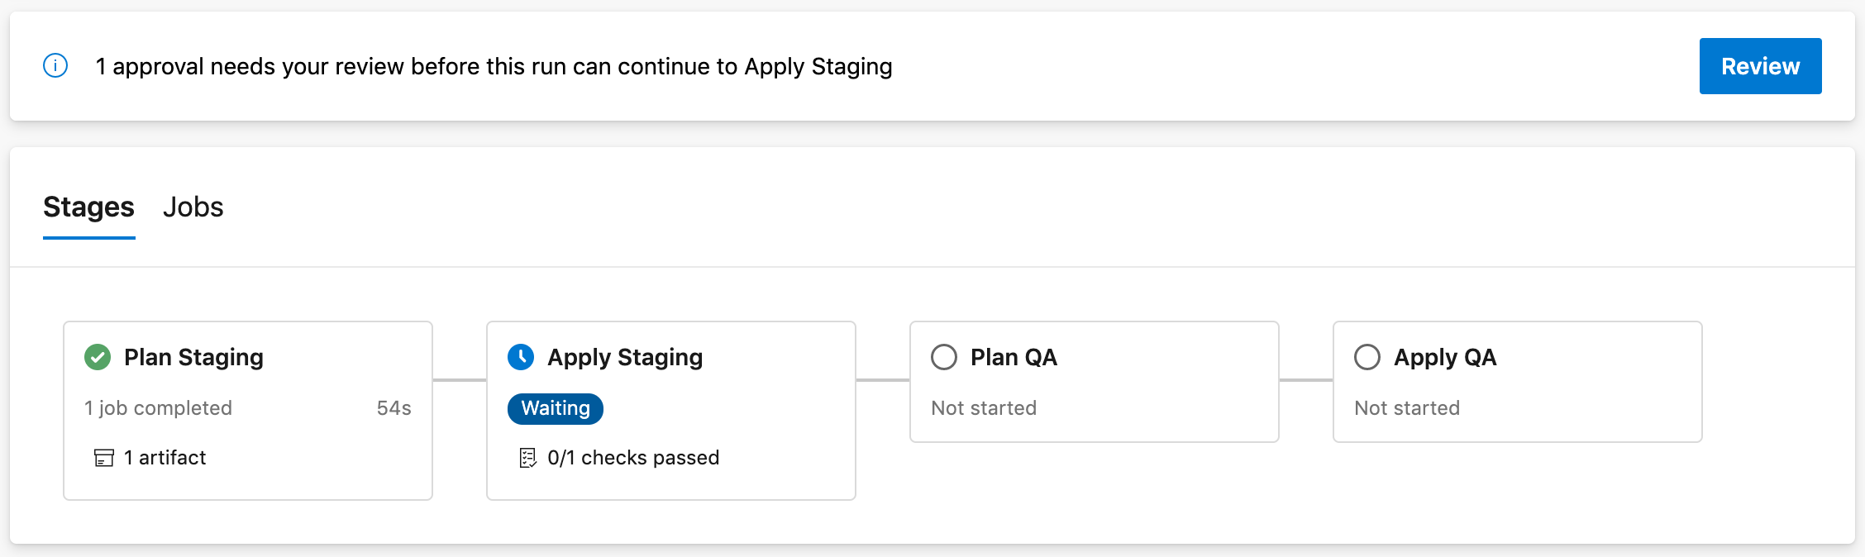
Task: Click the blue clock waiting icon
Action: point(521,357)
